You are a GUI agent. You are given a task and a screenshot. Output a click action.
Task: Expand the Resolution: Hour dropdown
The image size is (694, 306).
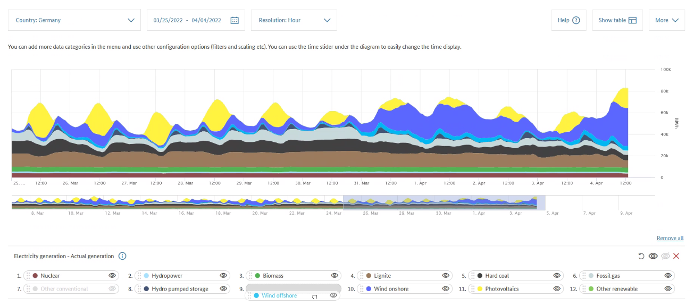tap(294, 20)
